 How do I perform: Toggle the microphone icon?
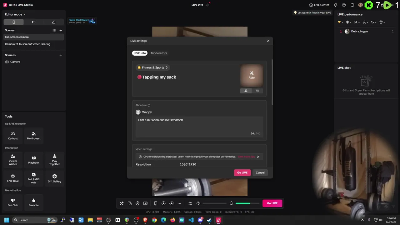coord(231,203)
